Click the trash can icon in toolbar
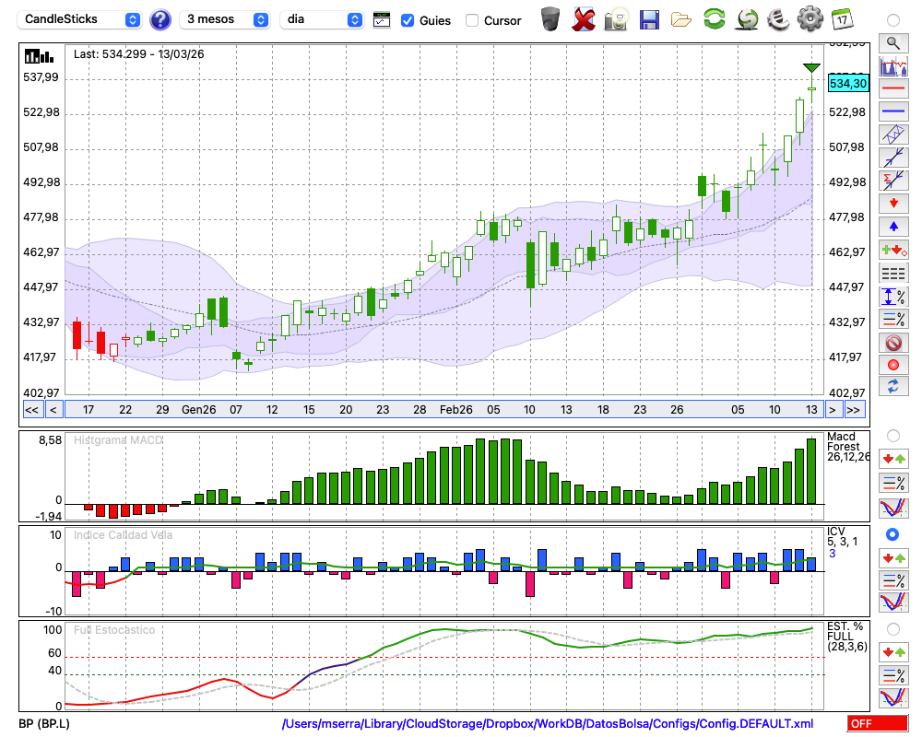The height and width of the screenshot is (737, 922). point(550,18)
